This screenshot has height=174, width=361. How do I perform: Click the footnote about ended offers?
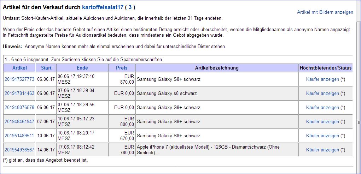pyautogui.click(x=45, y=160)
